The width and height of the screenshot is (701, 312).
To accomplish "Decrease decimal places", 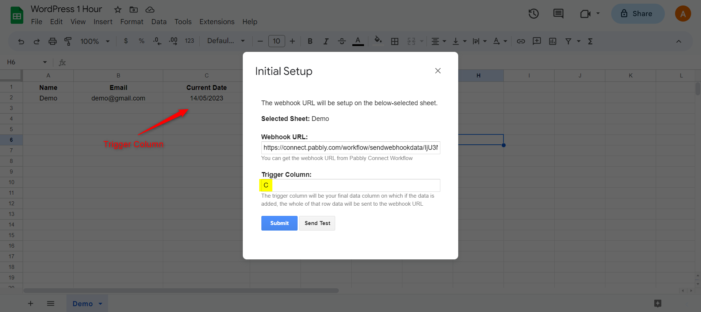I will coord(157,41).
